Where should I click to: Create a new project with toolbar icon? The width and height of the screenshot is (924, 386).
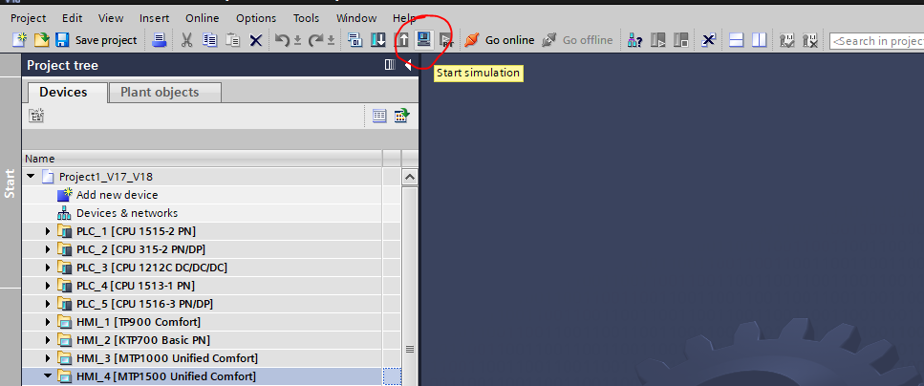pyautogui.click(x=20, y=39)
